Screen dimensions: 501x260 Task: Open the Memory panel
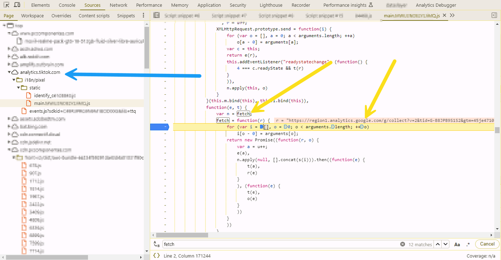pos(180,5)
